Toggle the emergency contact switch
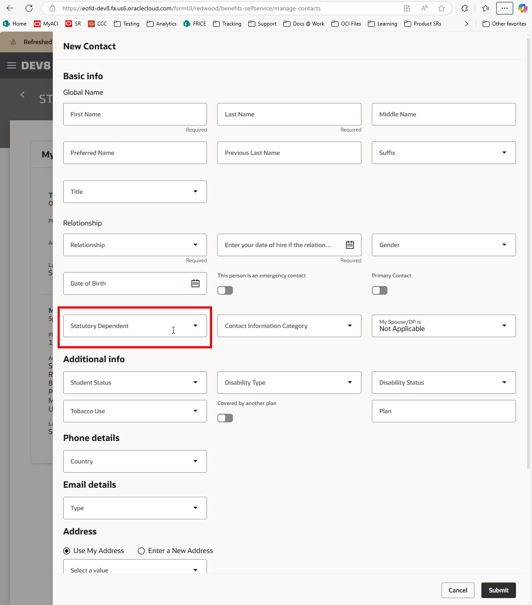Screen dimensions: 532x605 (225, 290)
